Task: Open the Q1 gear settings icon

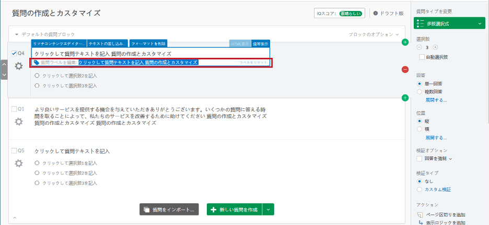Action: (19, 121)
